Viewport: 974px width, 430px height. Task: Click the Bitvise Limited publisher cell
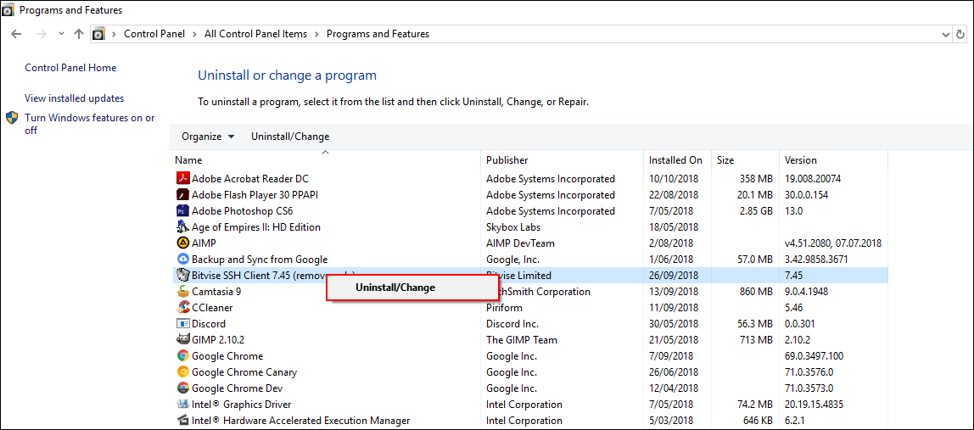click(519, 276)
